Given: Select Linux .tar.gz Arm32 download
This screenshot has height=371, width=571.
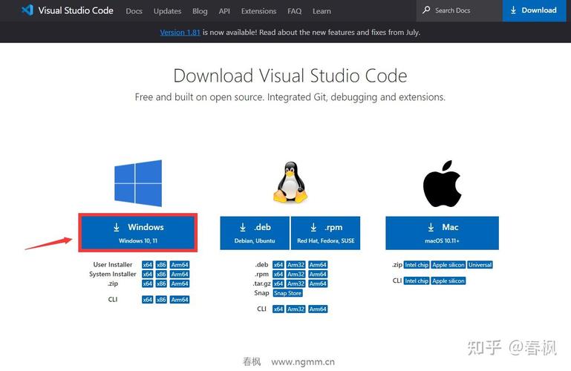Looking at the screenshot, I should (296, 283).
